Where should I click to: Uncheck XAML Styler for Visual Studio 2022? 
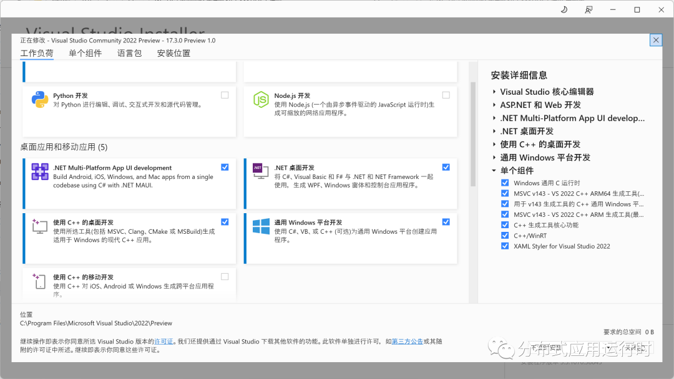[505, 246]
